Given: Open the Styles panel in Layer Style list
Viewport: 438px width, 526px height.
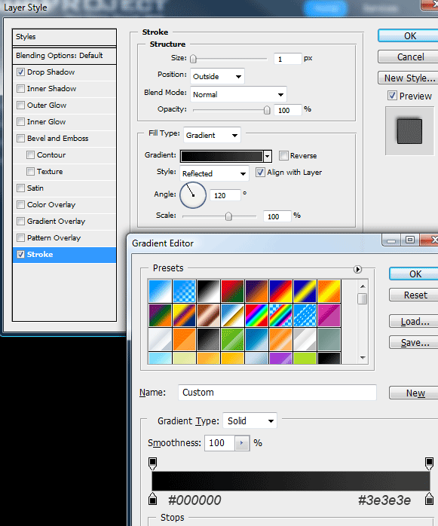Looking at the screenshot, I should click(x=64, y=37).
